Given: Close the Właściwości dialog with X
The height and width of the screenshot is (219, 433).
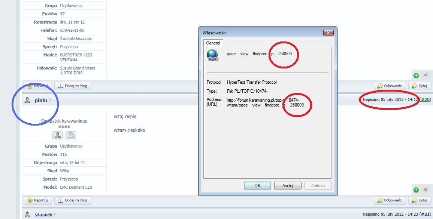Looking at the screenshot, I should point(328,33).
